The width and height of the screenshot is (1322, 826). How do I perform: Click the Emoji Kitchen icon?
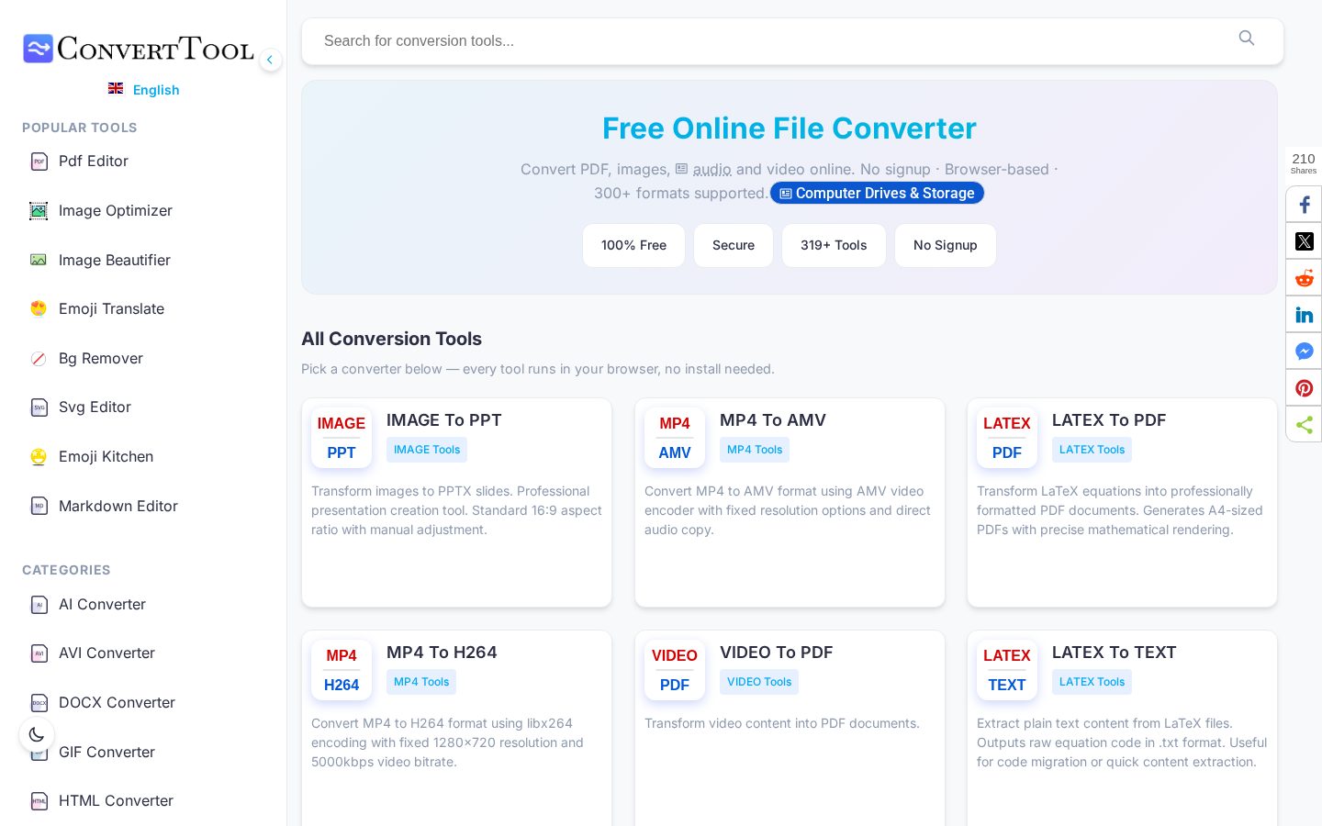tap(39, 457)
